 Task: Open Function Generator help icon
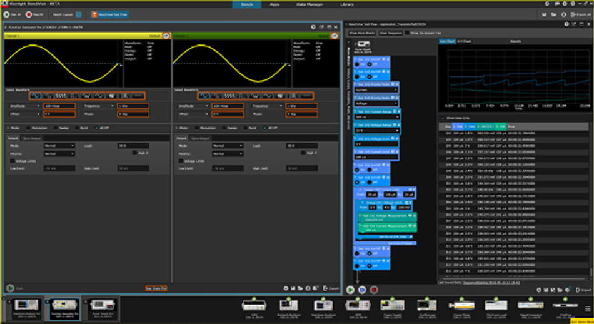point(313,28)
